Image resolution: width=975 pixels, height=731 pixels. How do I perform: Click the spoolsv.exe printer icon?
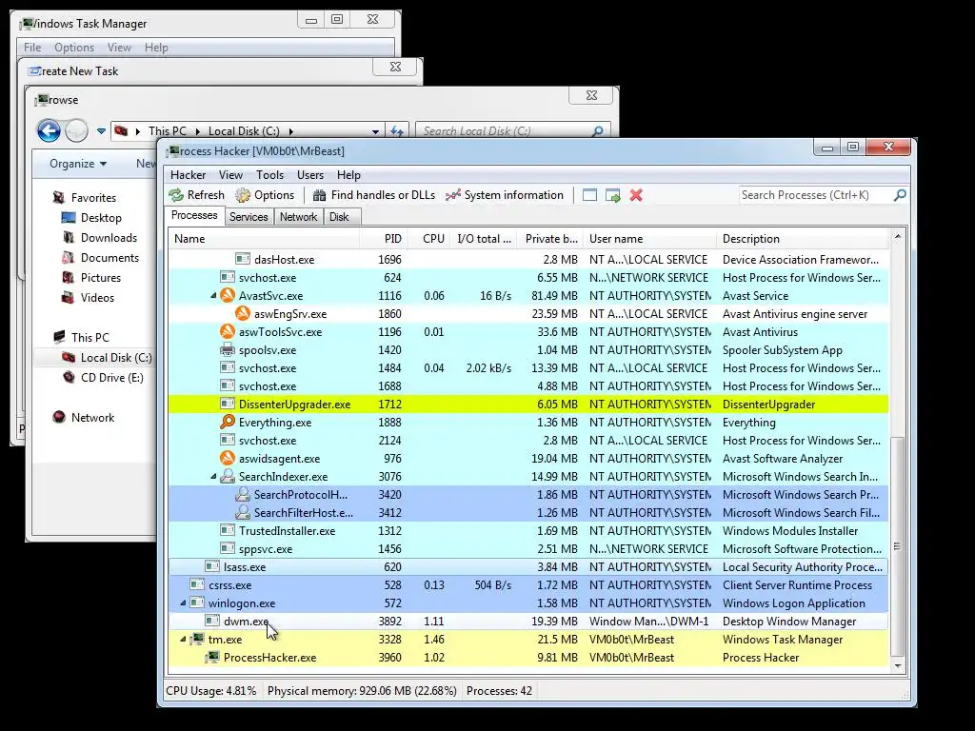pos(228,349)
